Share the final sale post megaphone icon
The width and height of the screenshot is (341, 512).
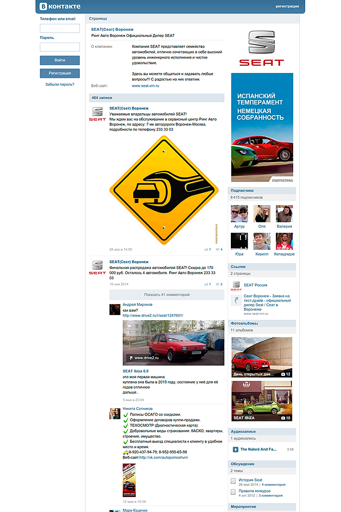(x=207, y=284)
